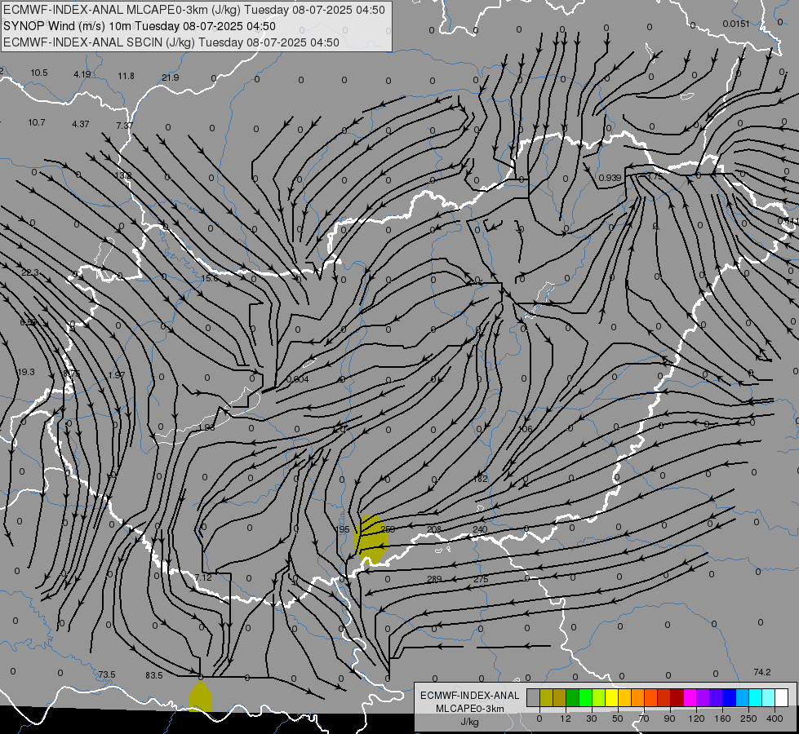Select the map value 1.97
799x734 pixels.
click(x=117, y=375)
